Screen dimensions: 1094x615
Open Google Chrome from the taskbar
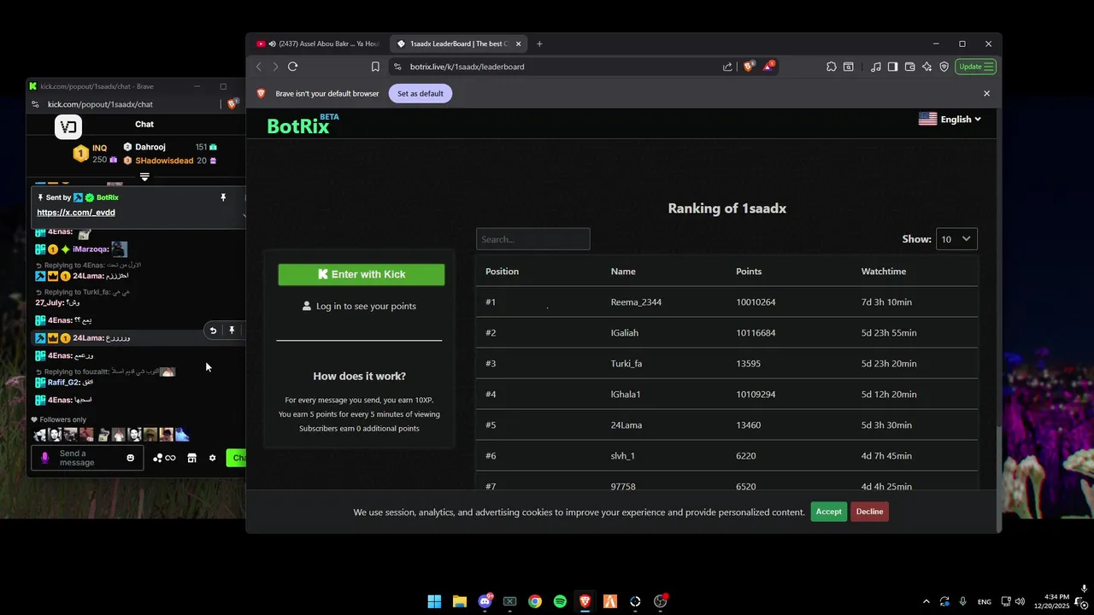point(535,601)
